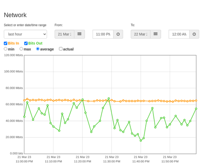The image size is (203, 164).
Task: Click the 'To:' label
Action: [133, 25]
